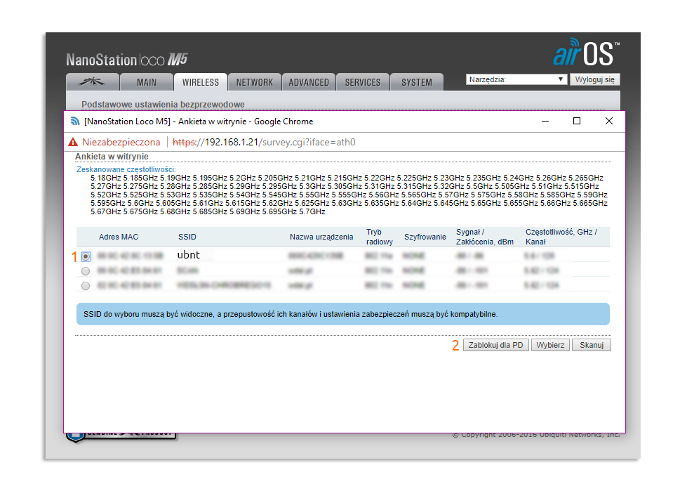687x491 pixels.
Task: Maximize the Ankieta w witrynie window
Action: point(577,121)
